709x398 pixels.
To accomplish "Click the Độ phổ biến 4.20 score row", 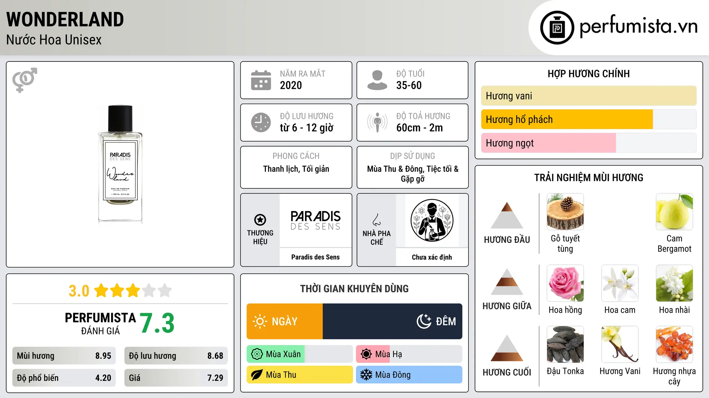I will pyautogui.click(x=64, y=378).
